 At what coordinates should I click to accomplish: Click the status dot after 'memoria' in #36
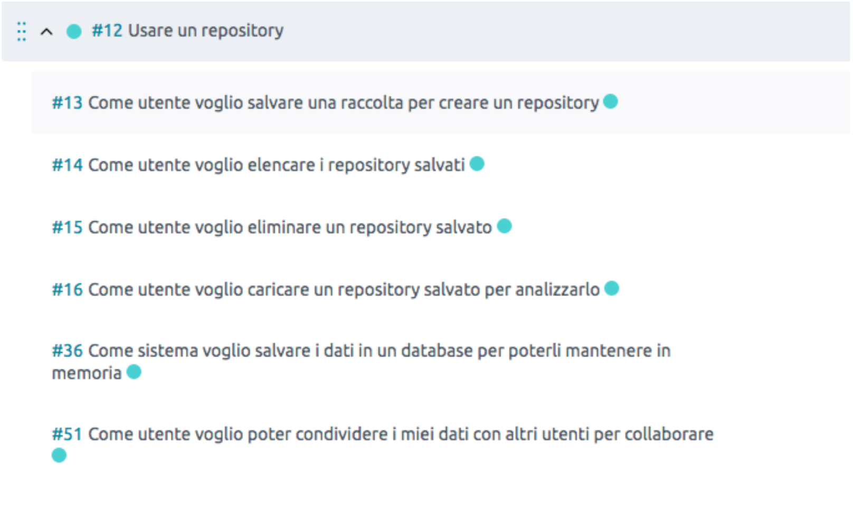click(x=134, y=372)
